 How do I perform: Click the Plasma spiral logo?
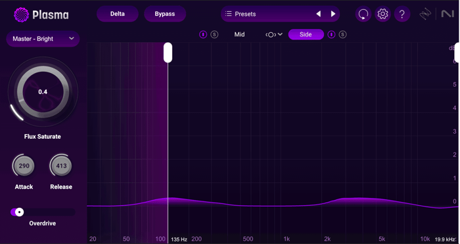pyautogui.click(x=22, y=14)
